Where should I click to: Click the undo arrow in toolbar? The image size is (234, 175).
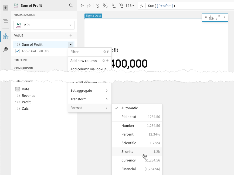(82, 6)
